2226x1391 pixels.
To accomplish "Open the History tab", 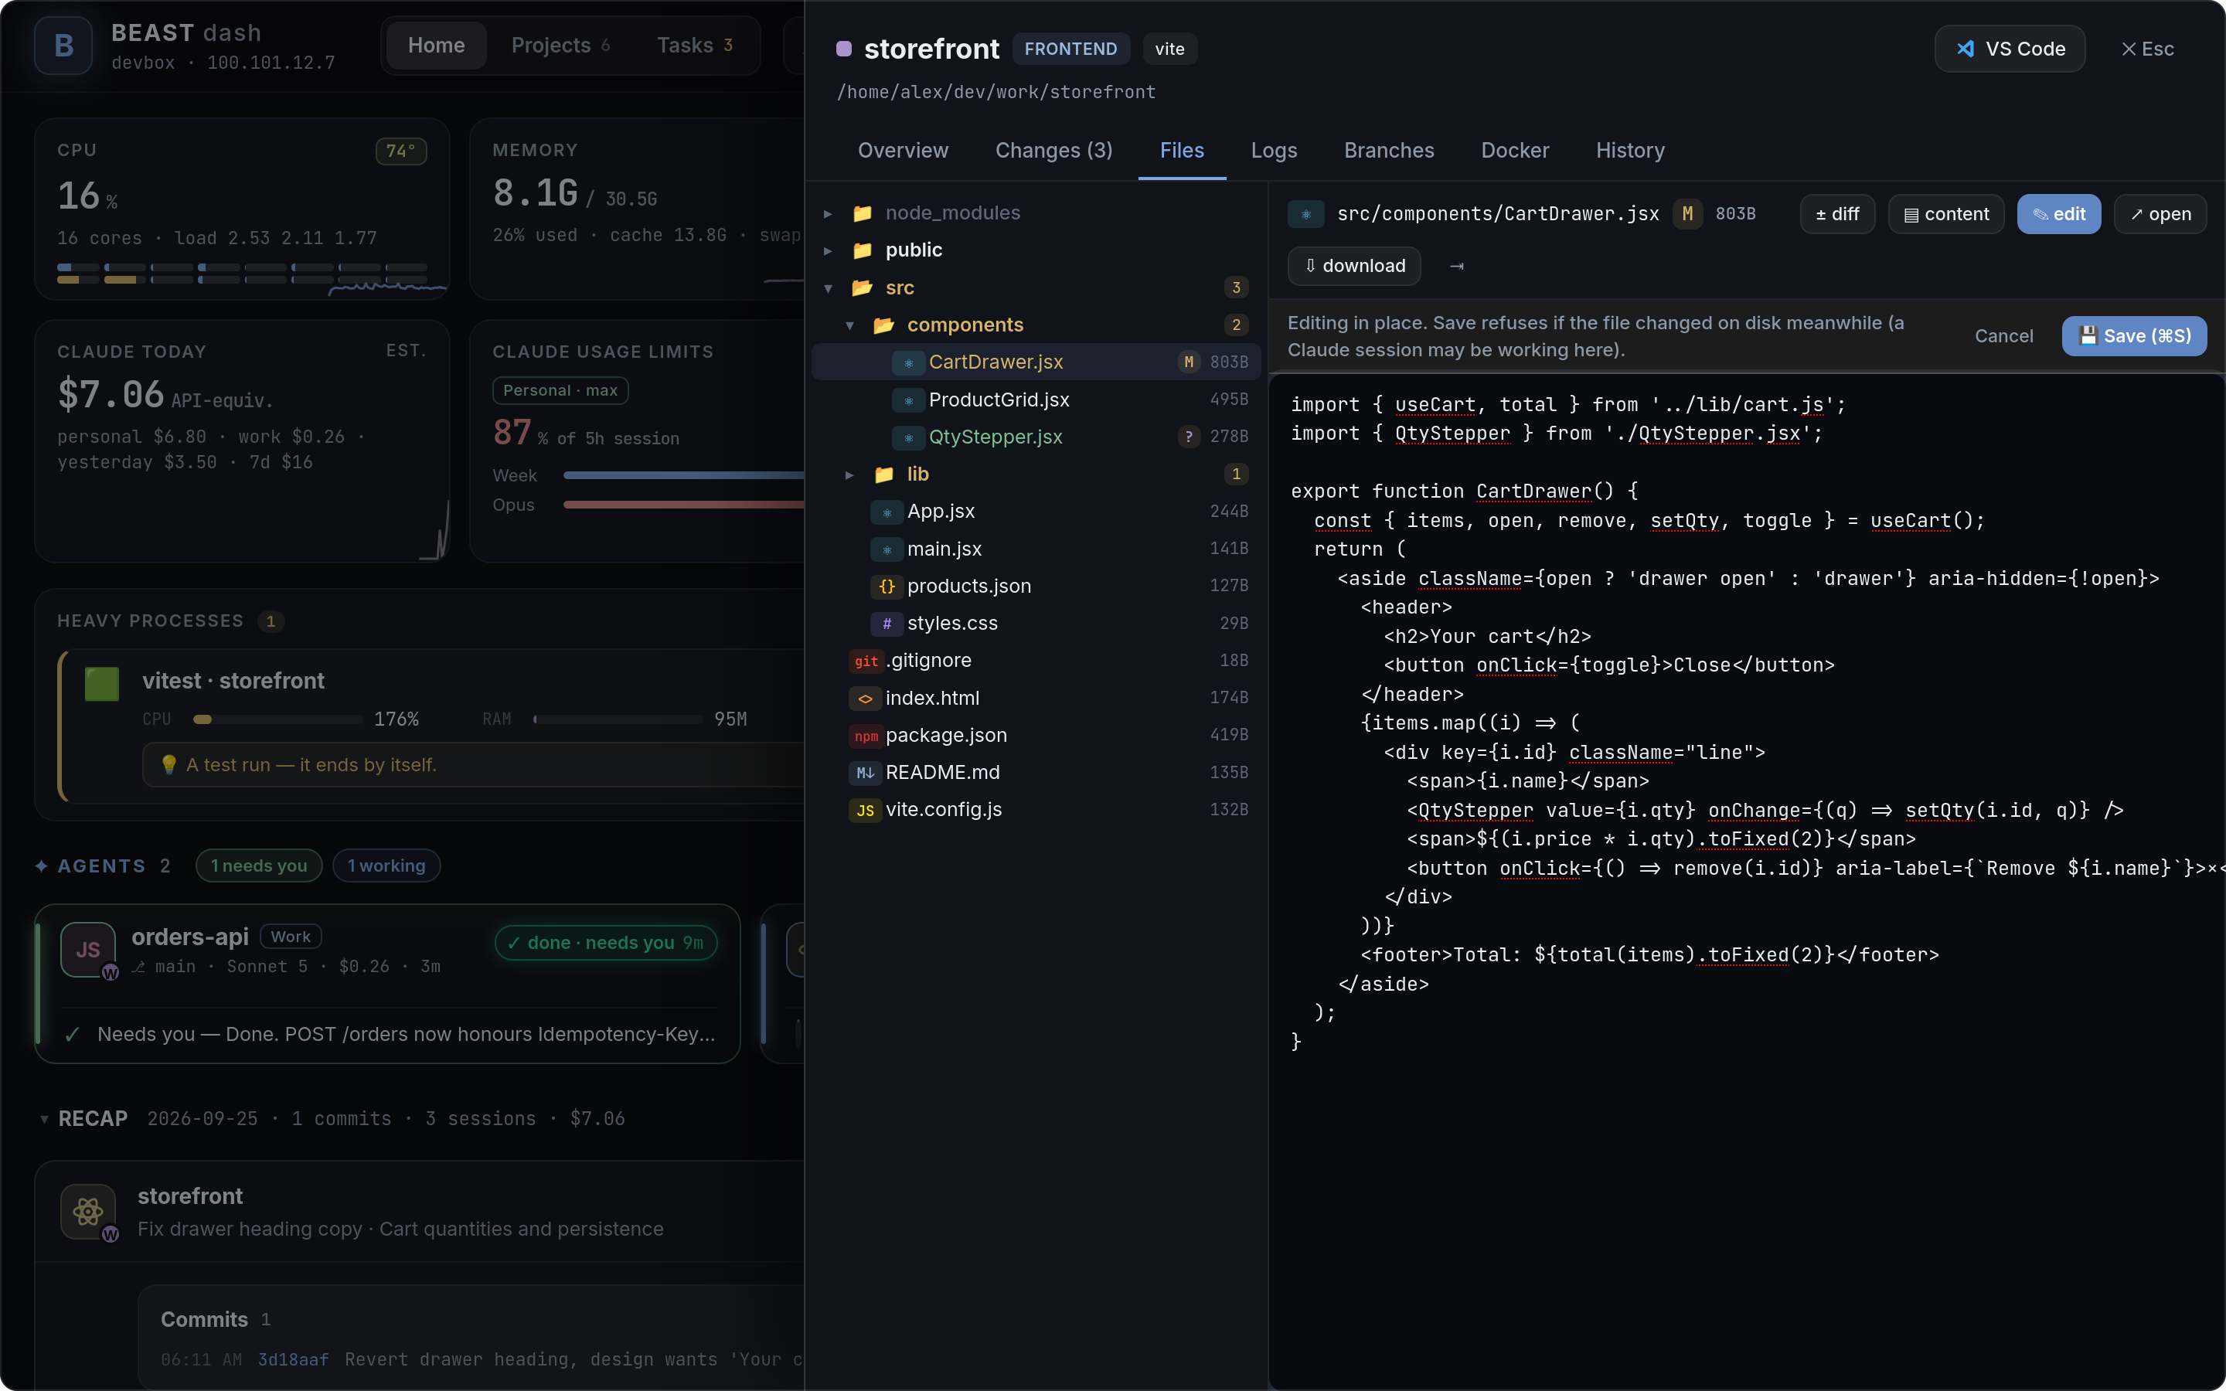I will (x=1629, y=150).
